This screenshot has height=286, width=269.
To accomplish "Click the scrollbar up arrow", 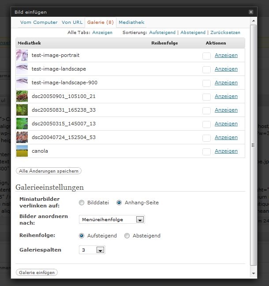I will [254, 21].
